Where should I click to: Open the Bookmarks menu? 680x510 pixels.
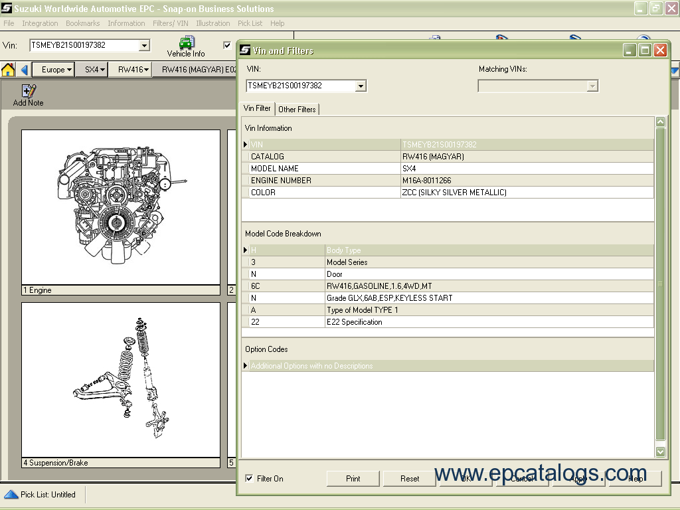pos(82,23)
